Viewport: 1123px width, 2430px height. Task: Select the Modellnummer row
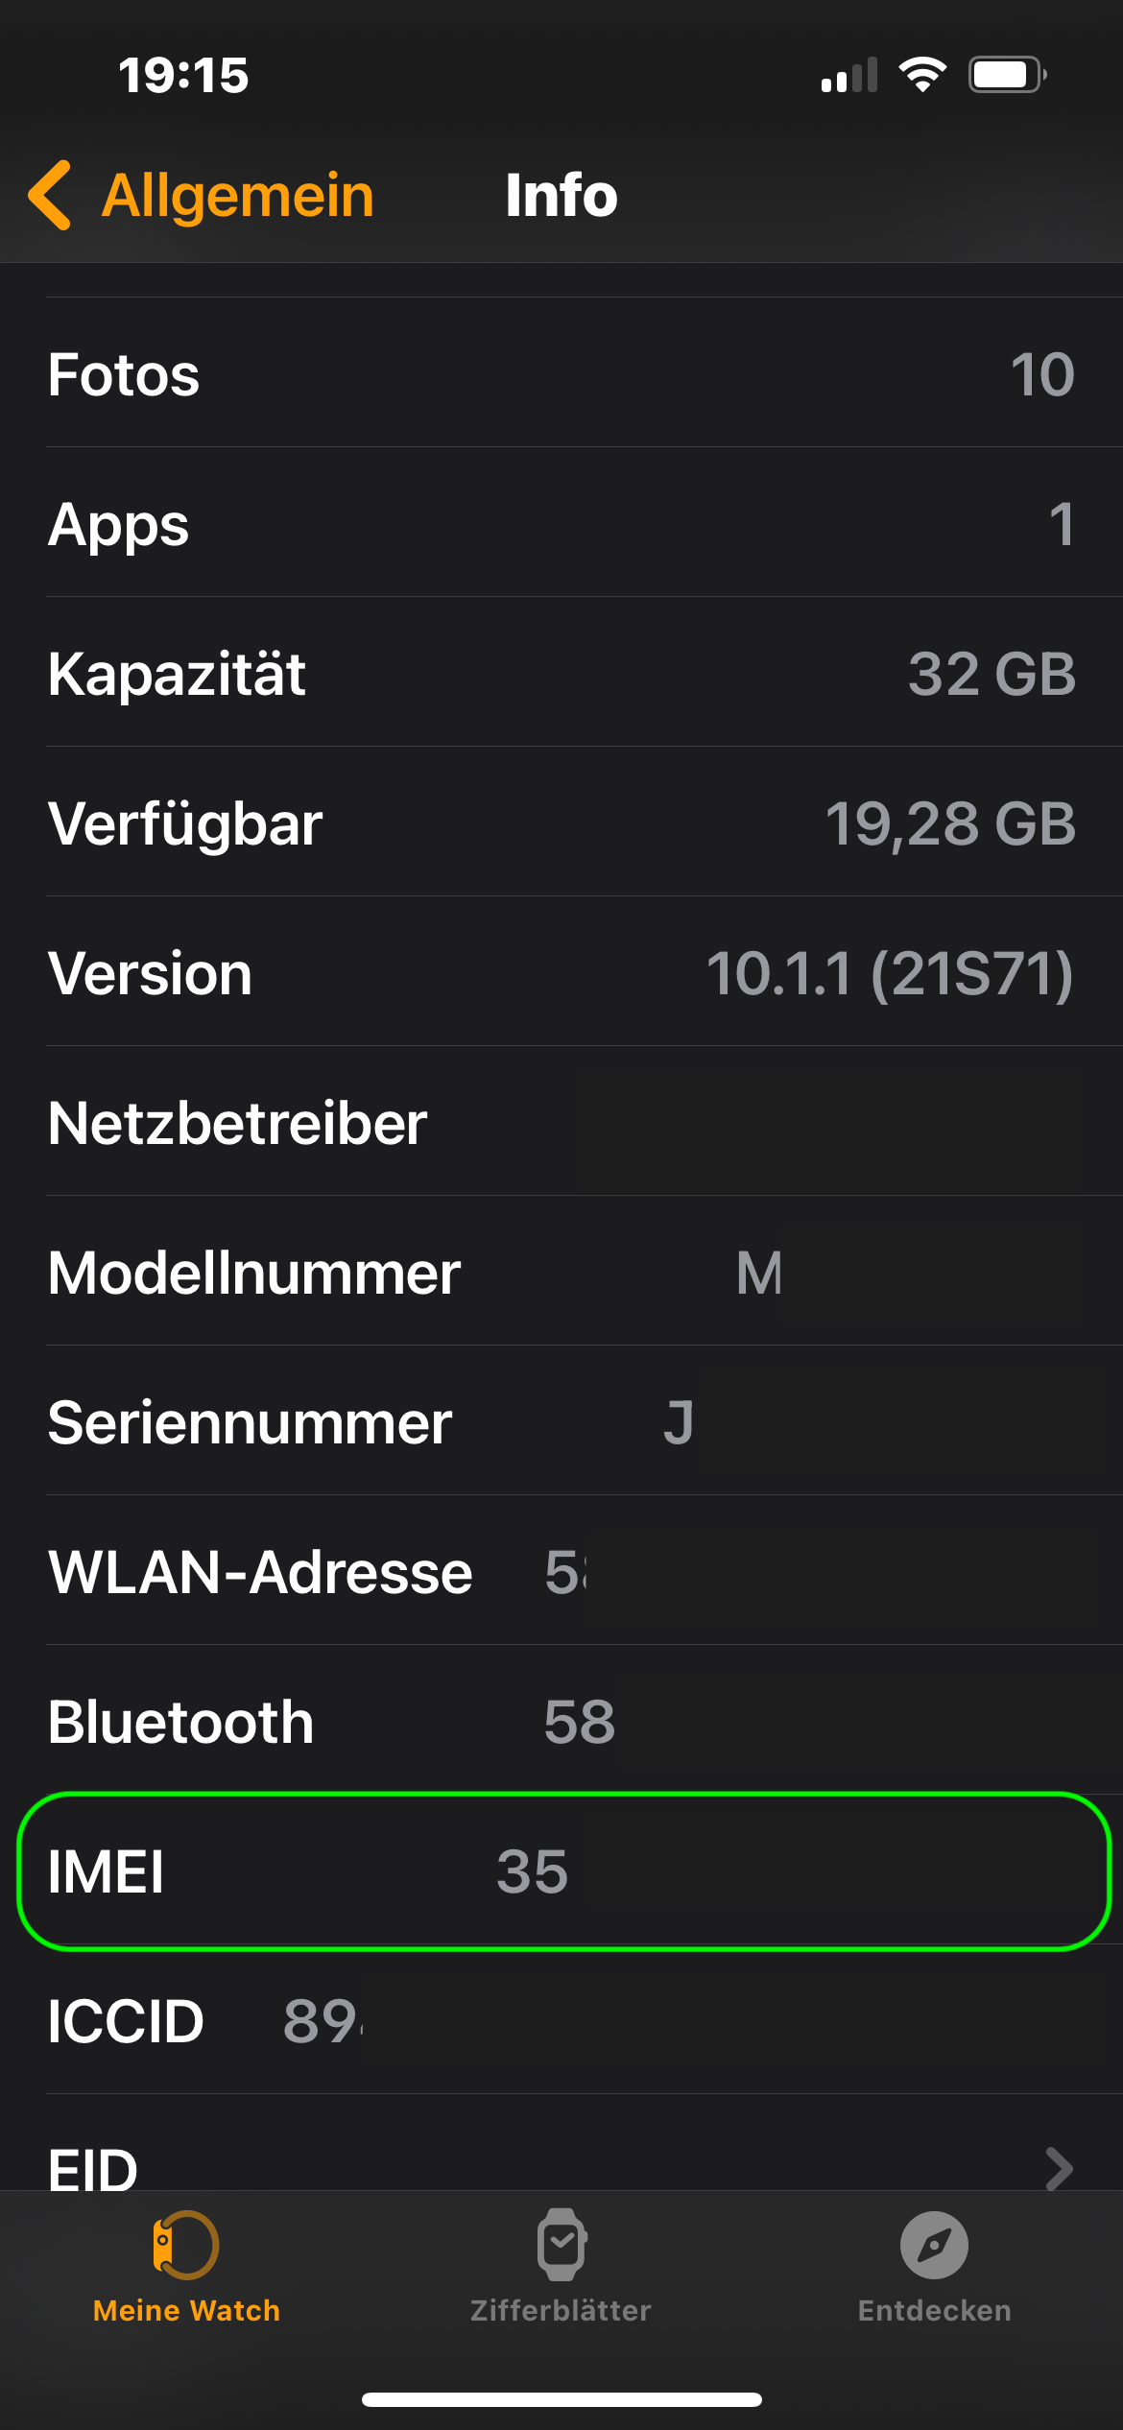(x=561, y=1273)
